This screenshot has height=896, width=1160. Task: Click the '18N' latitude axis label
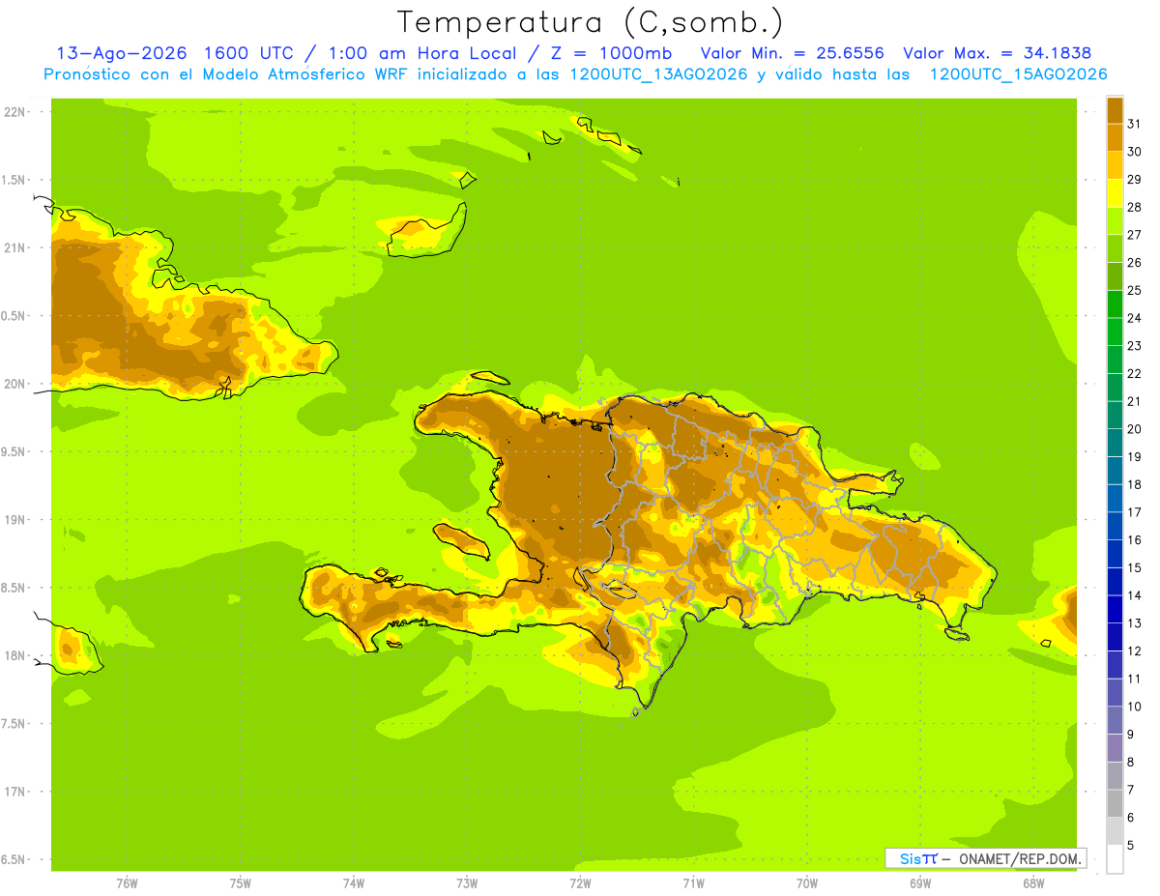[x=15, y=655]
